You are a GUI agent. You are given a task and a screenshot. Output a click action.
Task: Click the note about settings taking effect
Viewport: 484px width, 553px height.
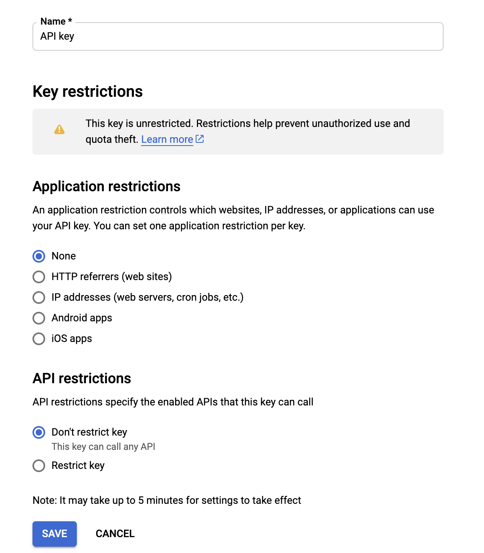tap(167, 500)
